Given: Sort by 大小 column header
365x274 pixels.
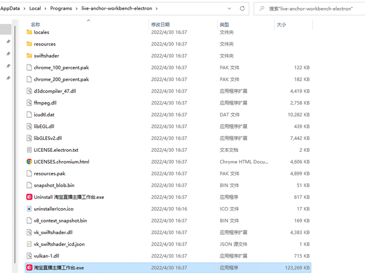Looking at the screenshot, I should click(281, 25).
